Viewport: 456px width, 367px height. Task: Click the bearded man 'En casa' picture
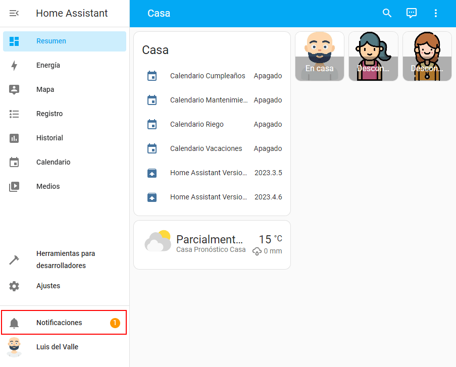coord(320,56)
